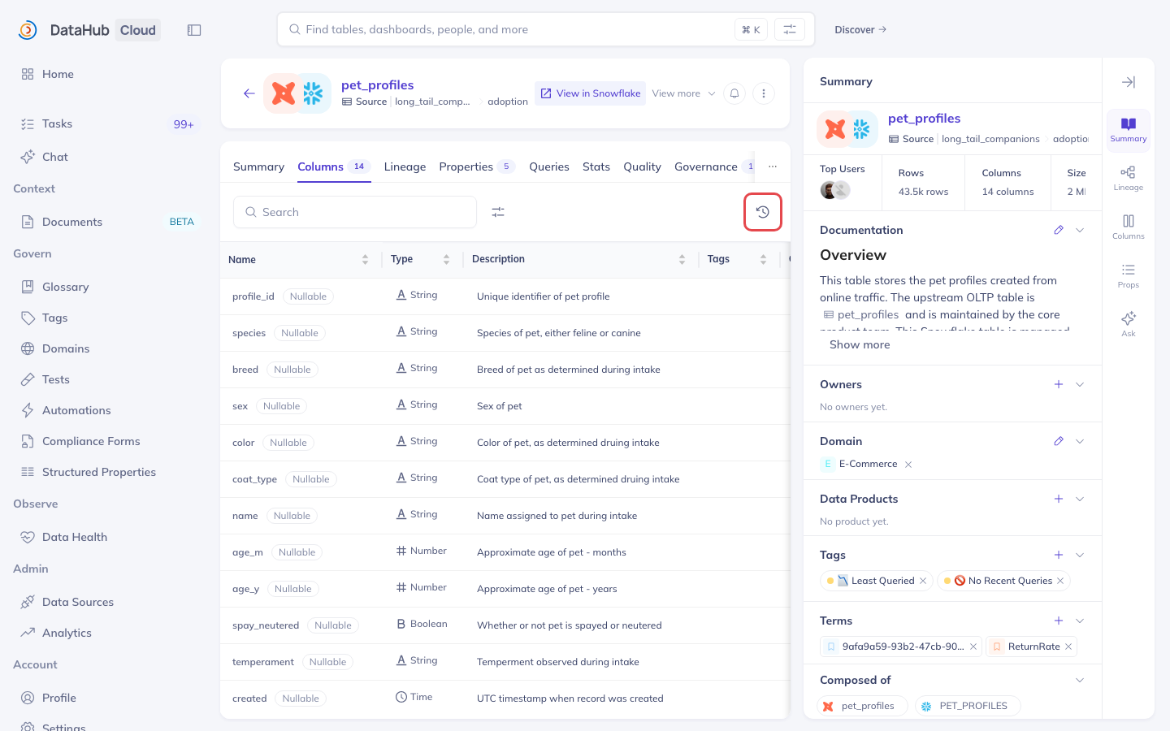This screenshot has width=1170, height=731.
Task: Add a term with the plus icon
Action: (1059, 621)
